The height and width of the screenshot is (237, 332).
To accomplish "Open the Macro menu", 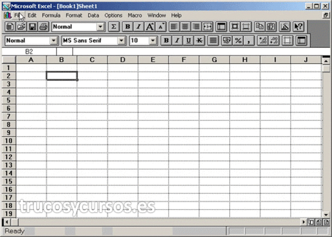I will 135,16.
